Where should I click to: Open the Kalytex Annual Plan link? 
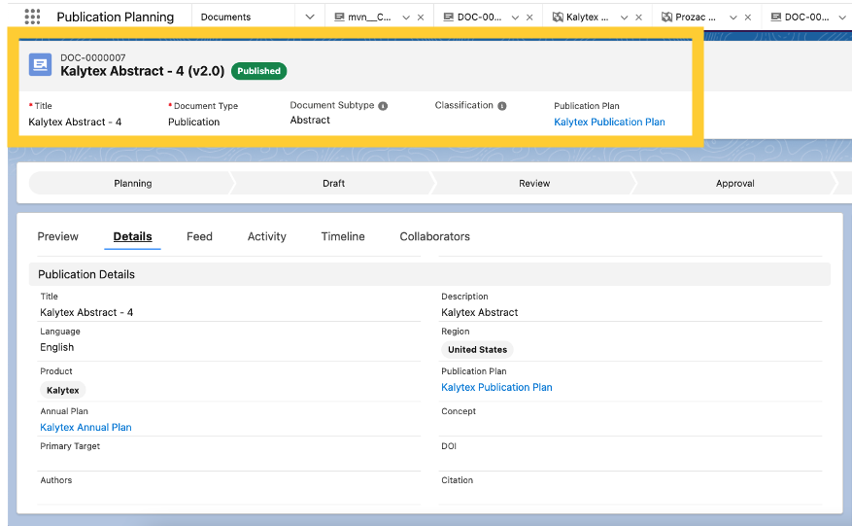(x=85, y=428)
